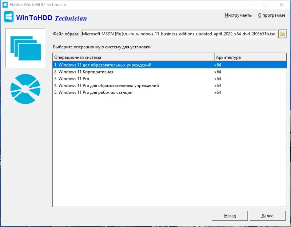Click the WinToHDD logo icon in header
This screenshot has width=291, height=227.
point(8,17)
